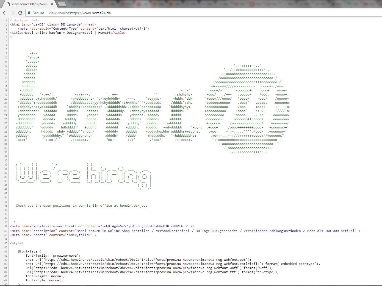Click the 'Check out the open positions' comment line
Screen dimensions: 382x286
tap(82, 206)
